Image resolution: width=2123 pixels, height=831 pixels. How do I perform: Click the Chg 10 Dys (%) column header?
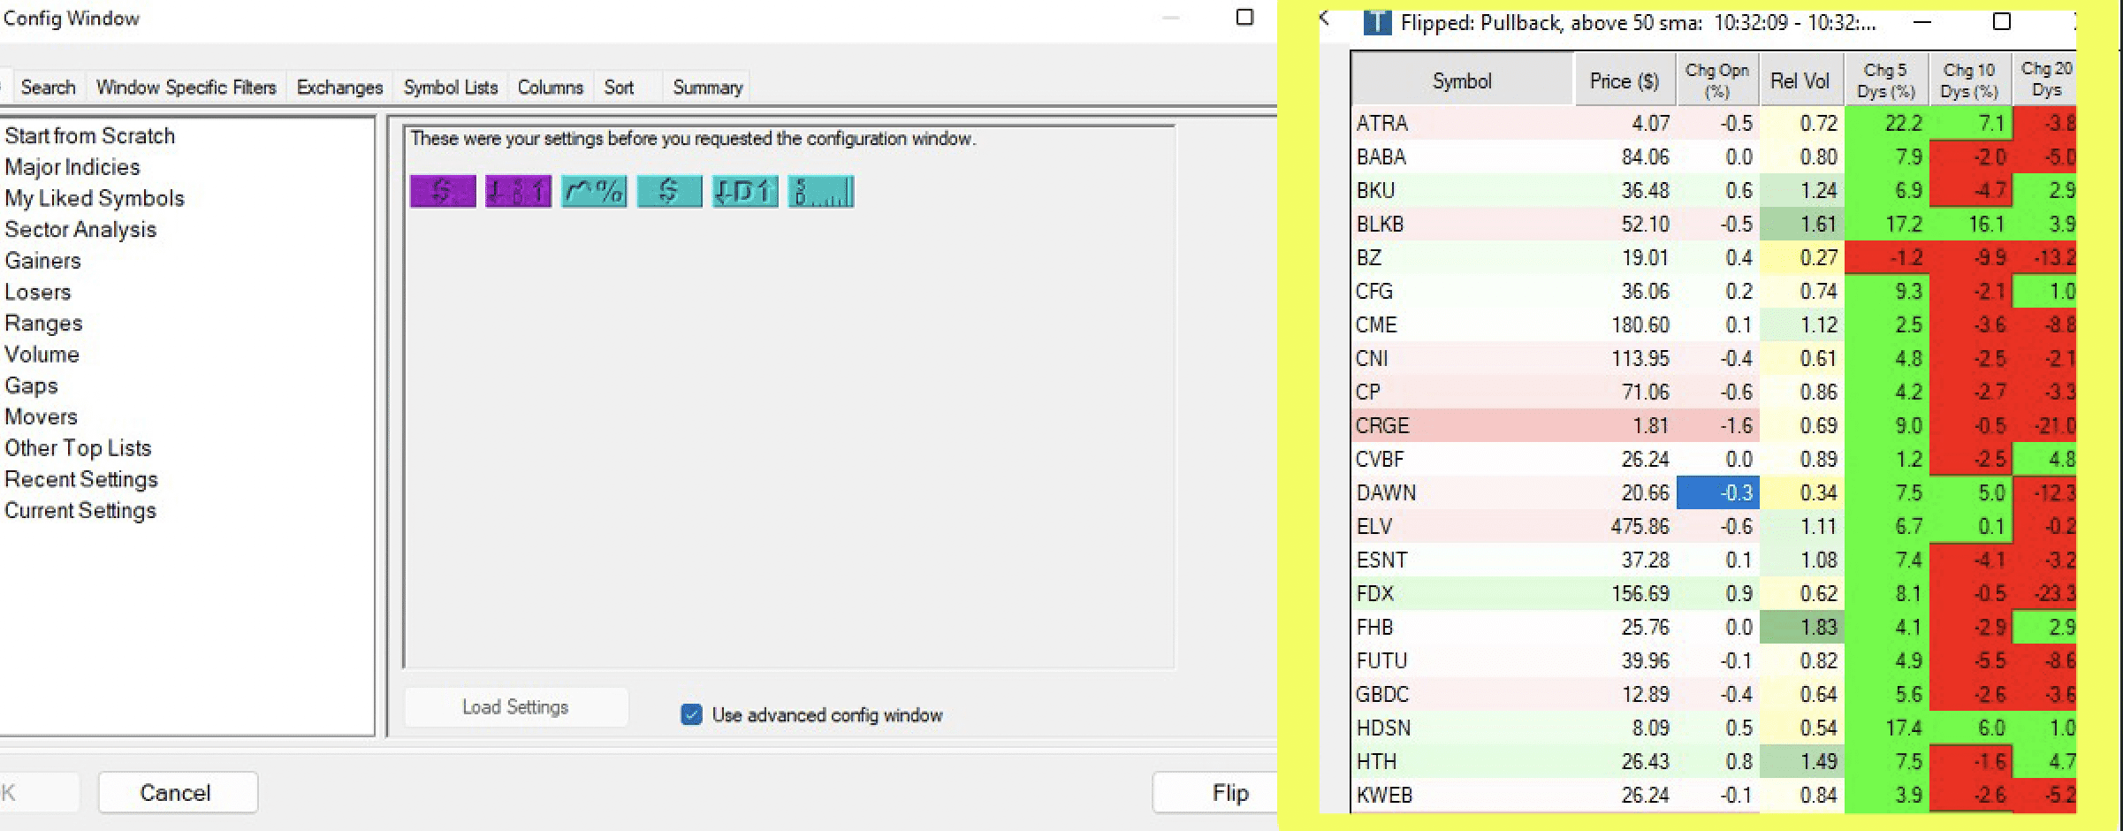coord(1968,80)
